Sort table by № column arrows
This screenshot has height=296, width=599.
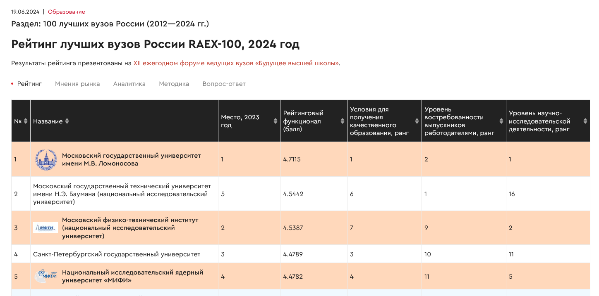click(26, 121)
